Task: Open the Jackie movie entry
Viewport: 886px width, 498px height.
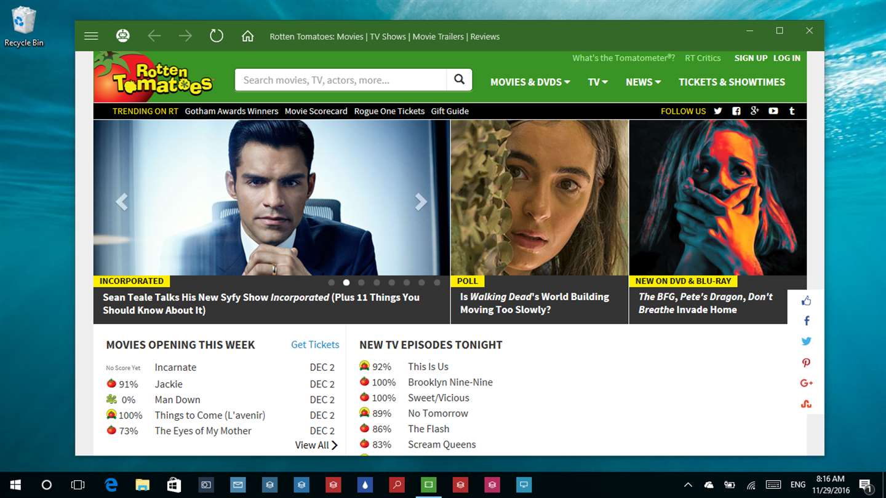Action: (169, 384)
